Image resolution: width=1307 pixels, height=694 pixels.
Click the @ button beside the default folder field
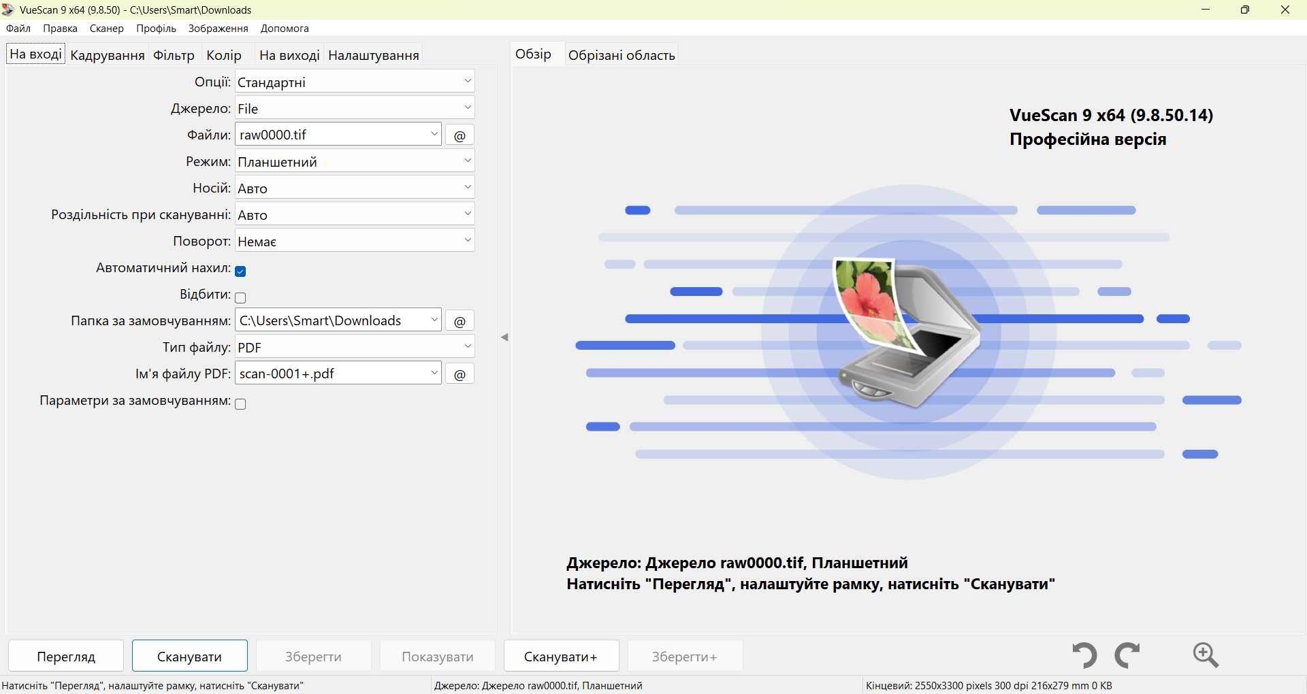click(459, 321)
